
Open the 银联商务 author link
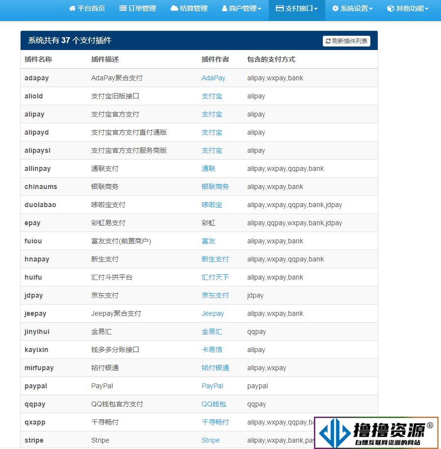coord(215,187)
